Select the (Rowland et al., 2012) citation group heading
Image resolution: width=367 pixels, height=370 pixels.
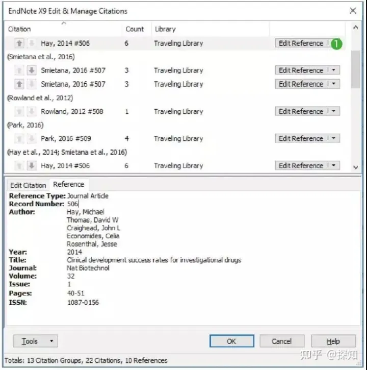[x=40, y=97]
